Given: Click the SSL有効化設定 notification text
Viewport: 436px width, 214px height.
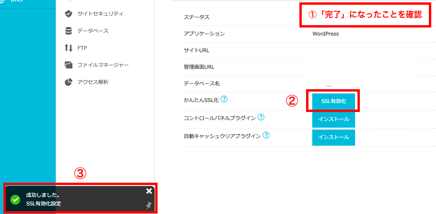Looking at the screenshot, I should (x=44, y=204).
